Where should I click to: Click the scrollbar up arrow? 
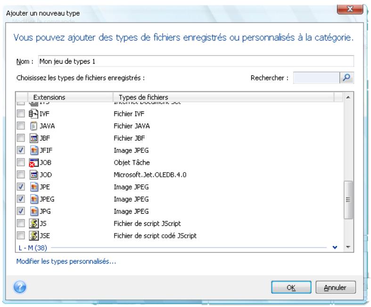(x=348, y=97)
